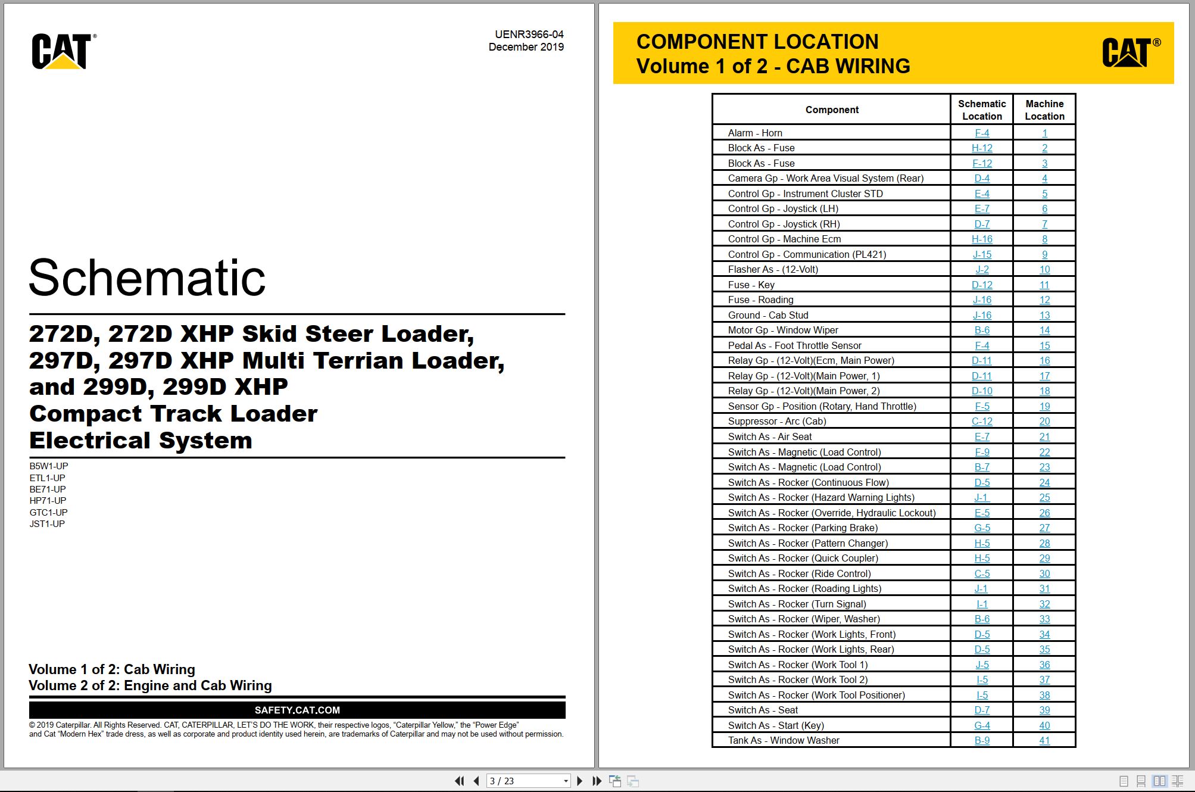The image size is (1195, 792).
Task: Follow D-11 link for Relay Gp (Ecm, Main Power)
Action: click(982, 360)
